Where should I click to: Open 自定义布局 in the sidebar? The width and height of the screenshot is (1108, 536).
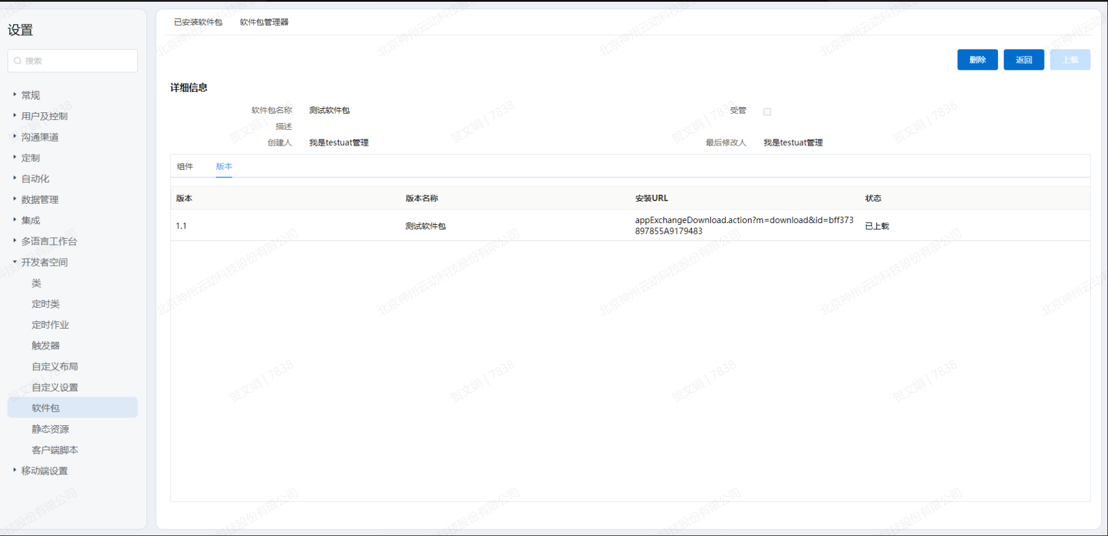[55, 366]
